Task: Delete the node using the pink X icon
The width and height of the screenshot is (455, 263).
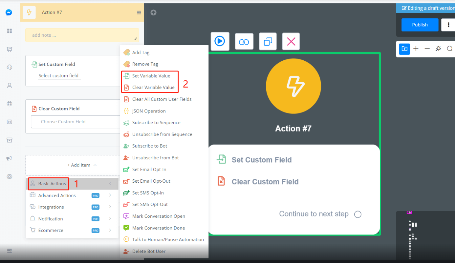Action: click(x=291, y=42)
